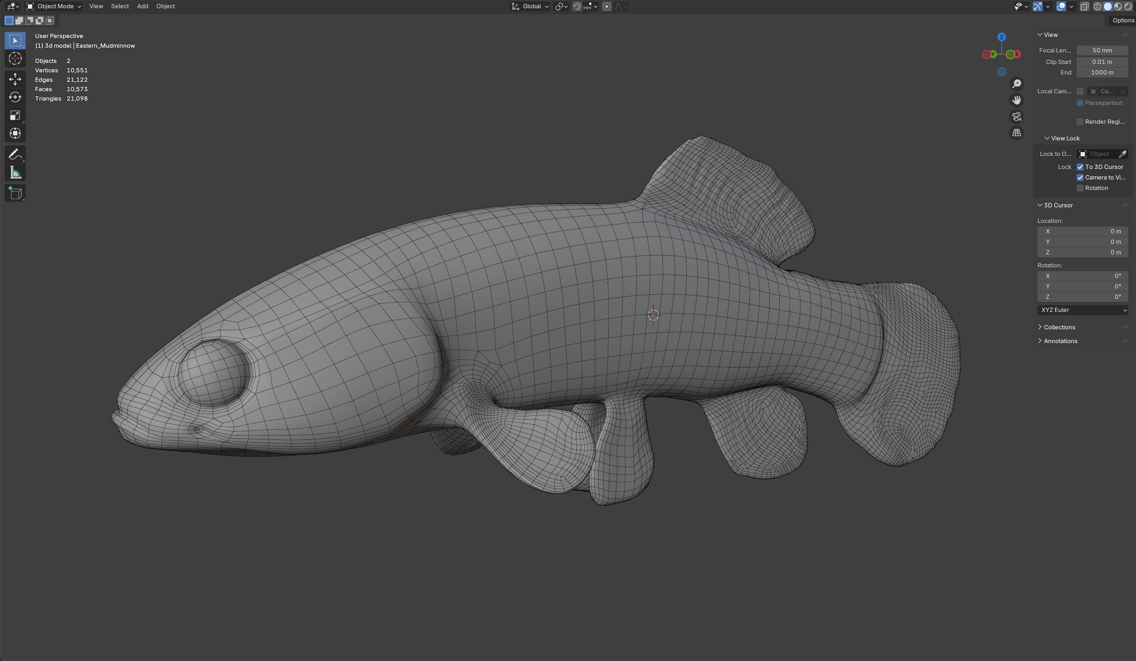Select the Rotate tool
The width and height of the screenshot is (1136, 661).
(15, 97)
